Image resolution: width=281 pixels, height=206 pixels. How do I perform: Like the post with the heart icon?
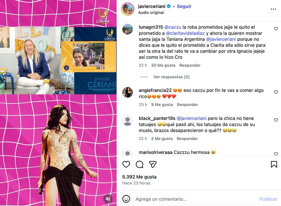coord(126,164)
